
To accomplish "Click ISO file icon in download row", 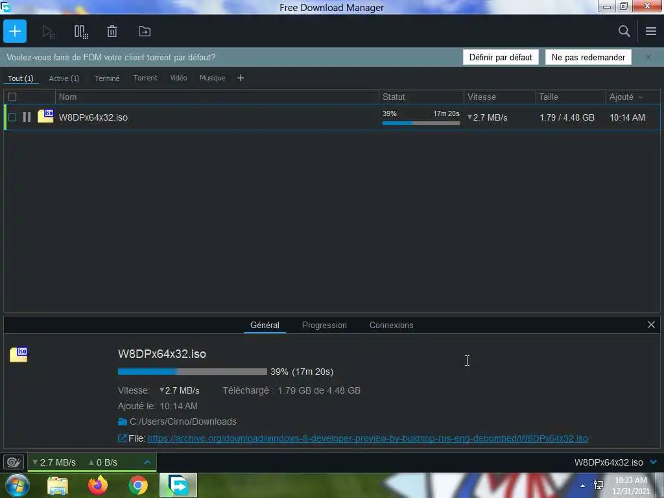I will [45, 116].
